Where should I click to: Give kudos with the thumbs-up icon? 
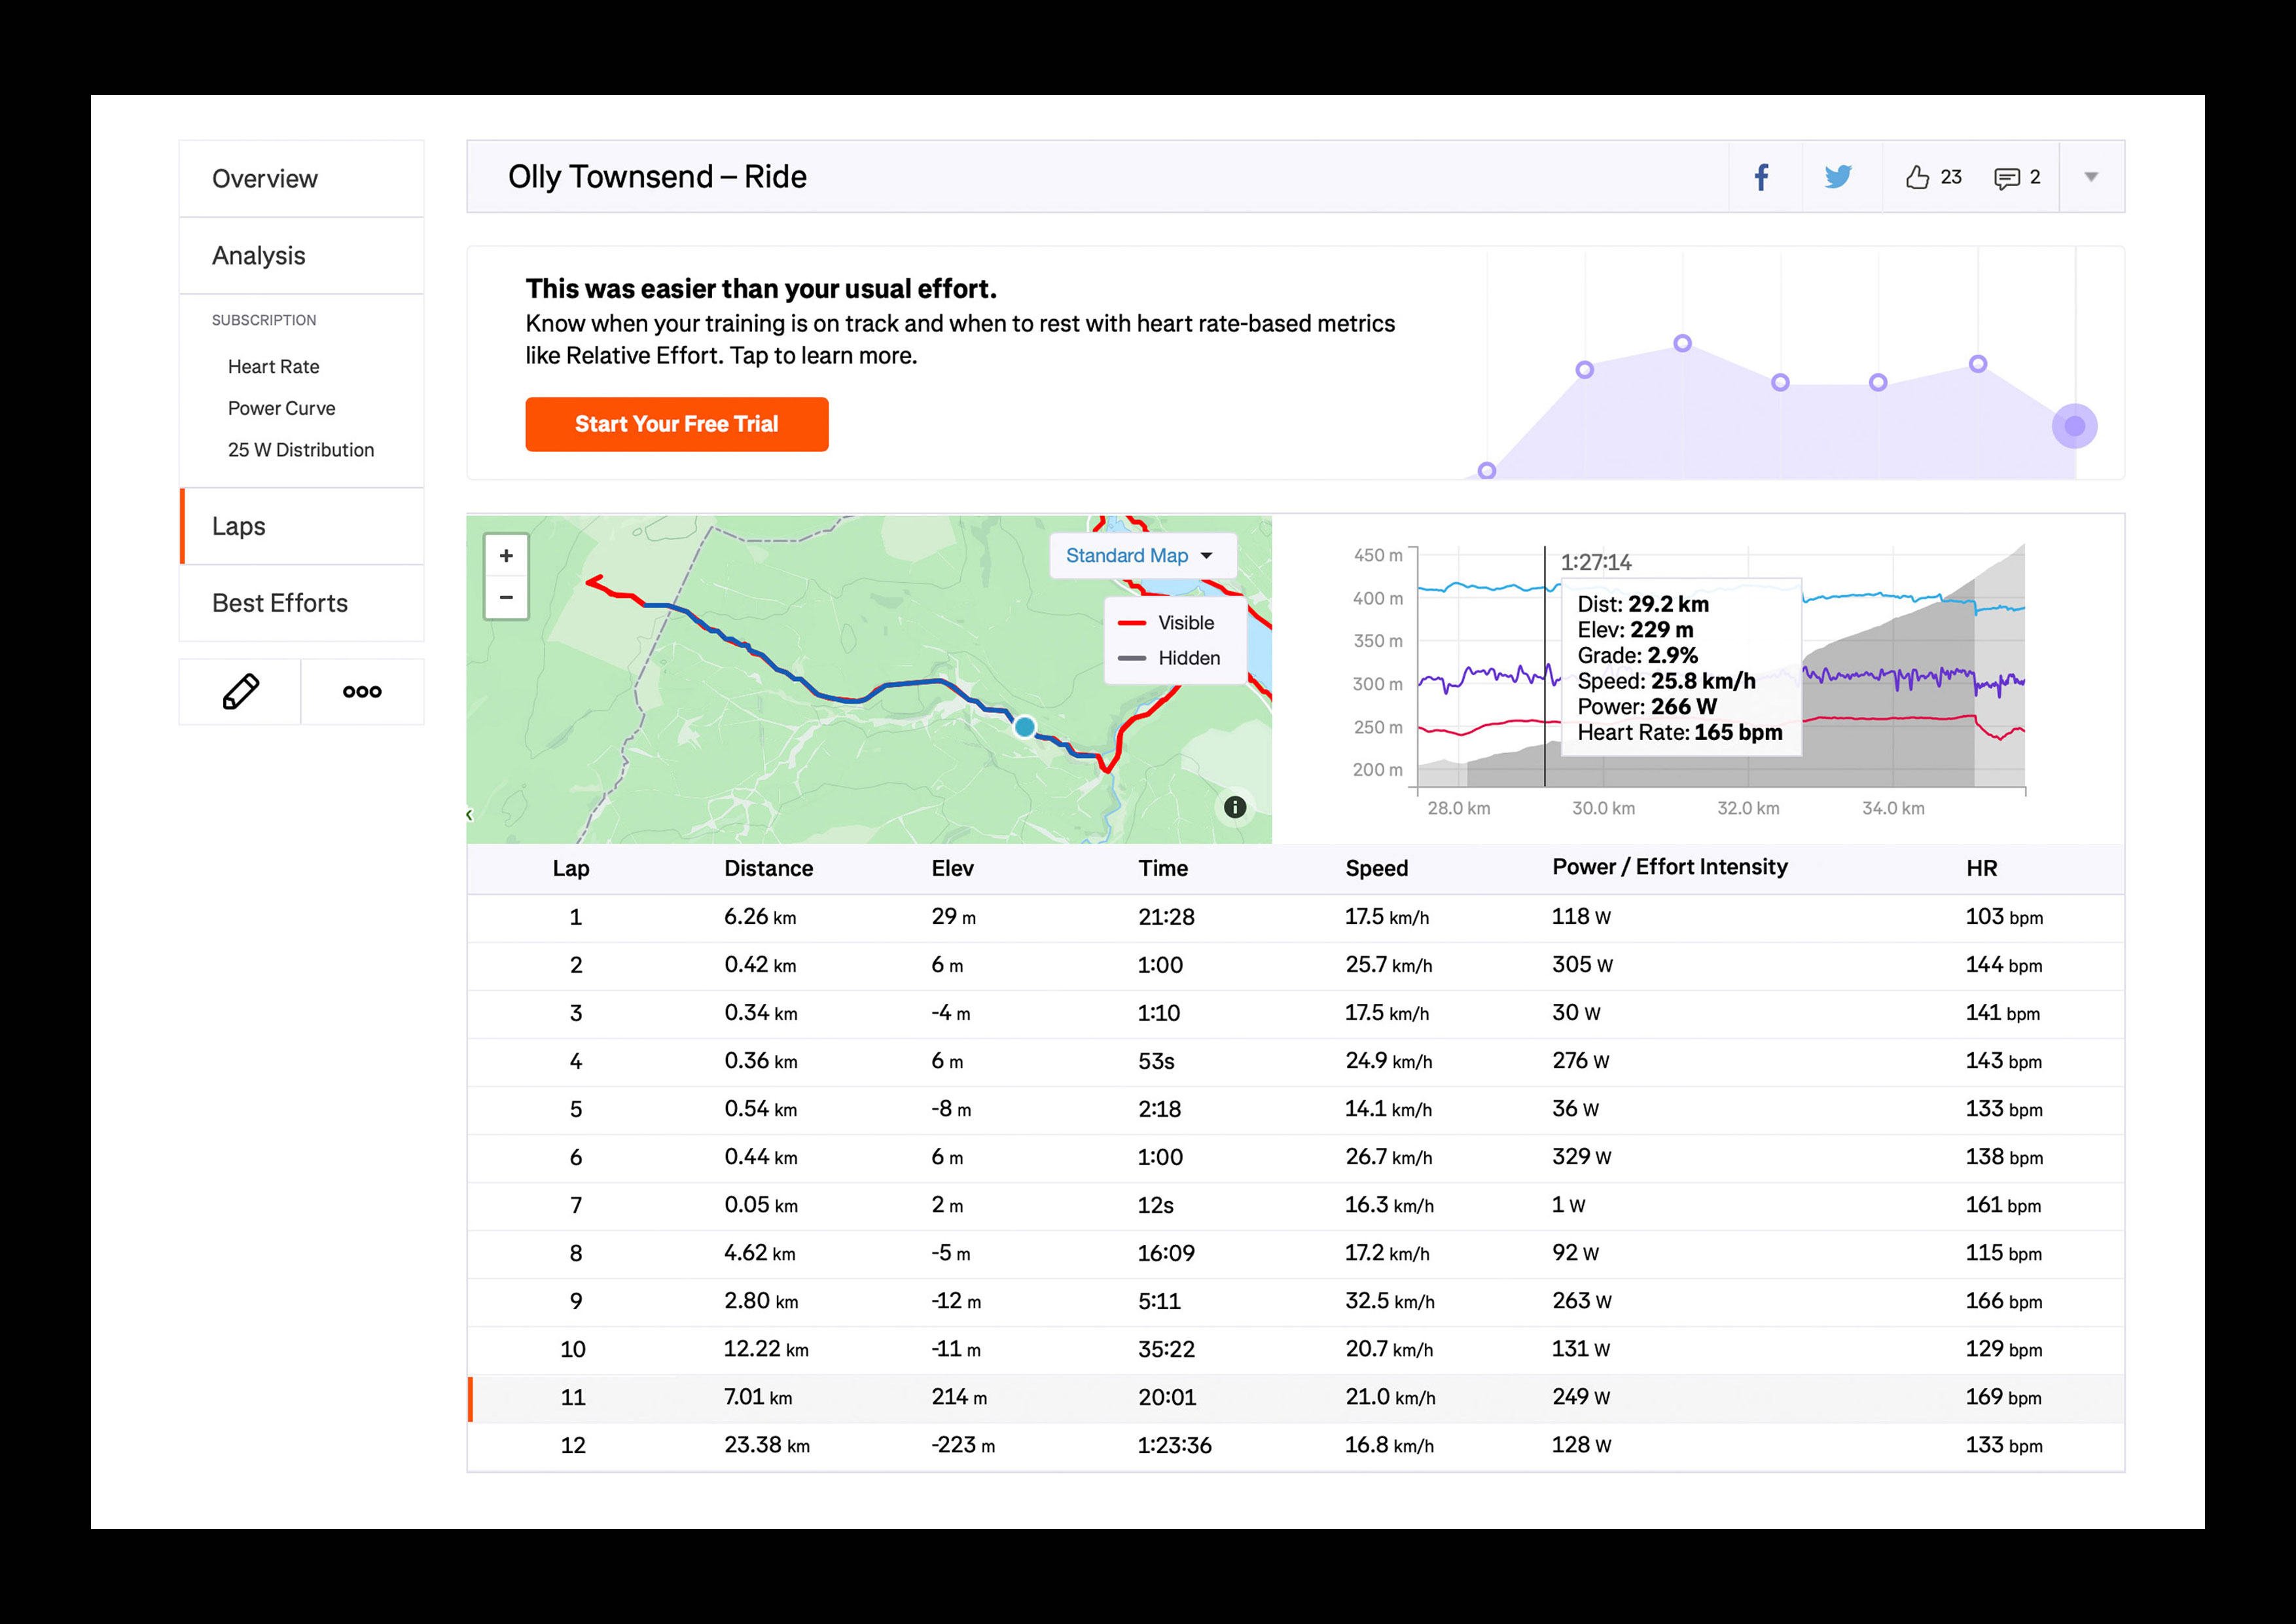coord(1917,177)
